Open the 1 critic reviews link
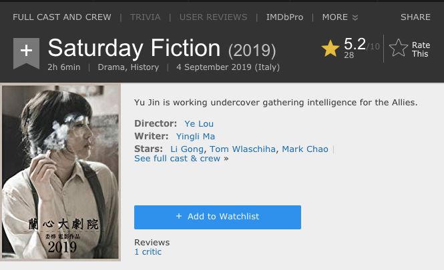This screenshot has width=444, height=270. 148,252
